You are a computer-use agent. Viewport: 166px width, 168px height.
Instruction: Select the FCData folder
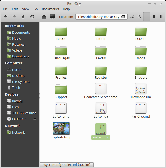point(141,33)
